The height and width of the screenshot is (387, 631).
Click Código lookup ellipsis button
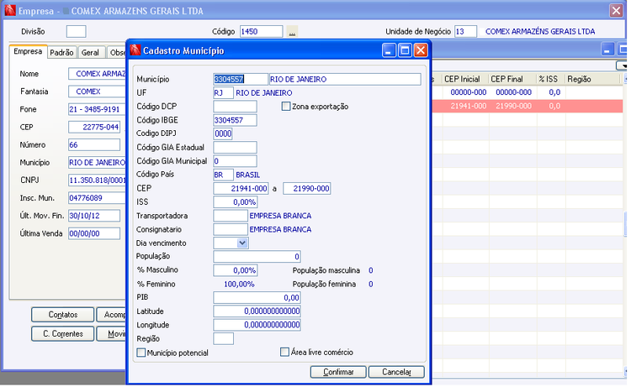(x=292, y=32)
